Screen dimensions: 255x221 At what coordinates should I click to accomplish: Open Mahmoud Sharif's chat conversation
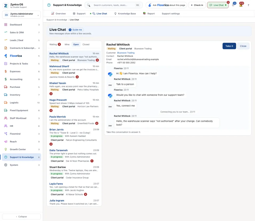pos(74,72)
